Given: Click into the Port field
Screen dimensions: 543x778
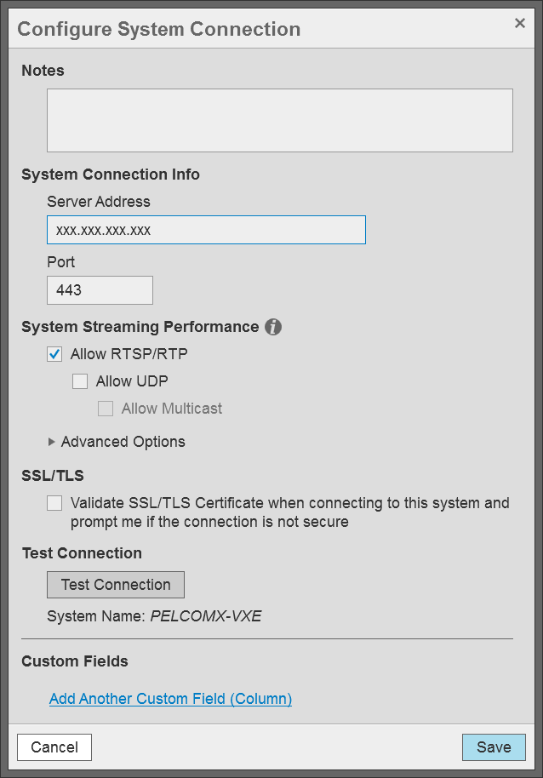Looking at the screenshot, I should point(100,290).
